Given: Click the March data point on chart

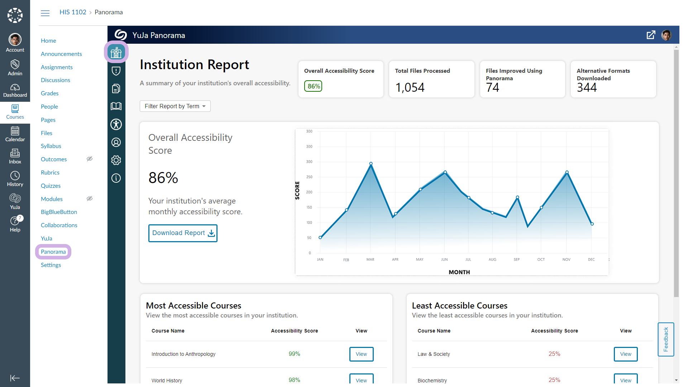Looking at the screenshot, I should coord(371,163).
